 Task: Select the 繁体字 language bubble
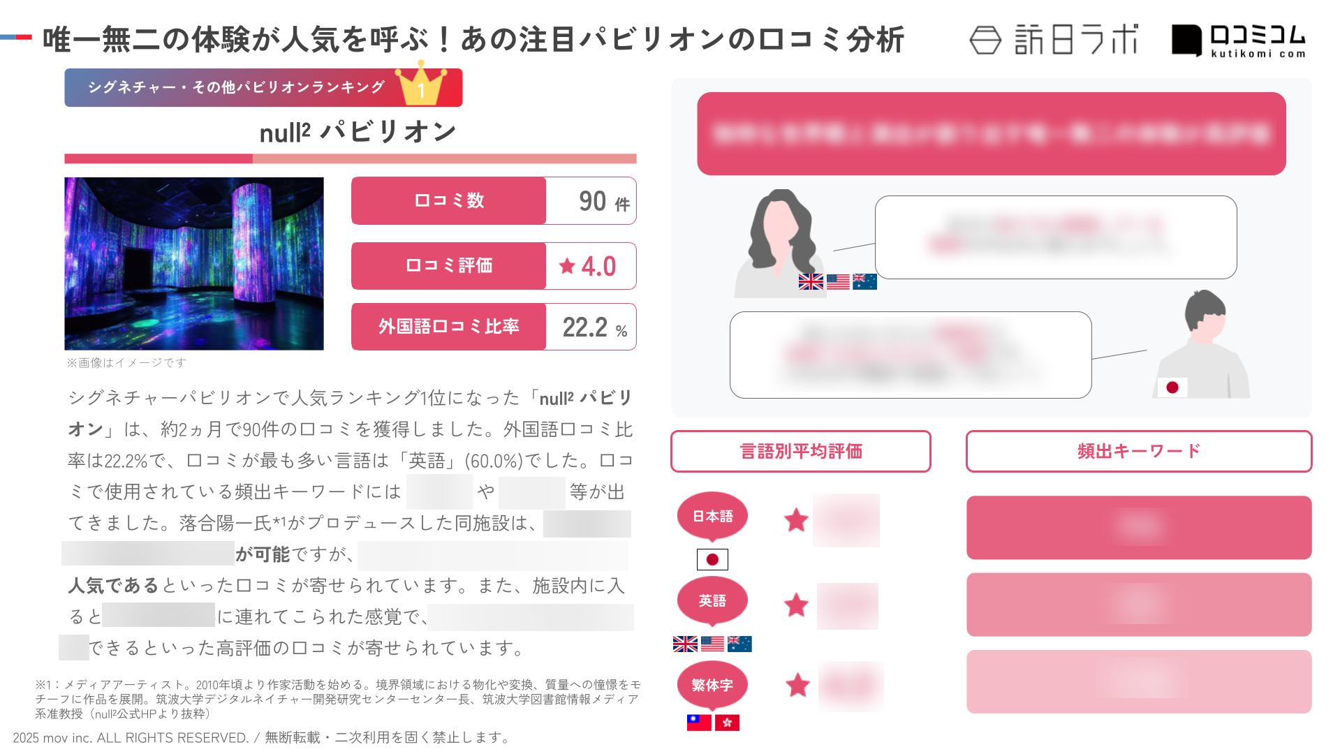[x=712, y=686]
